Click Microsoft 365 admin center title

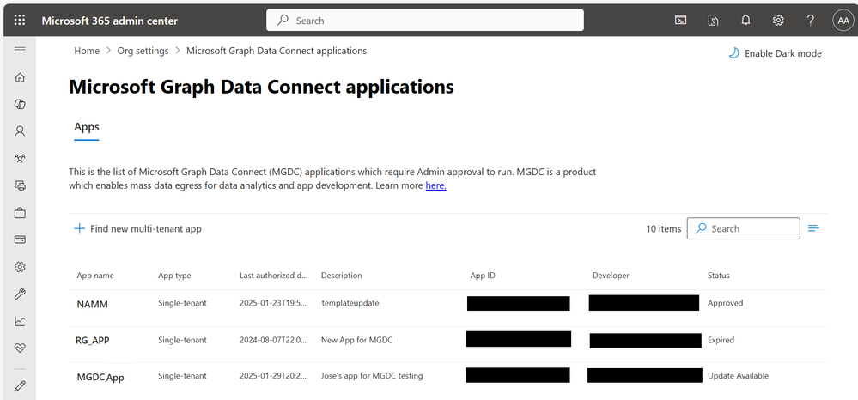pos(109,21)
